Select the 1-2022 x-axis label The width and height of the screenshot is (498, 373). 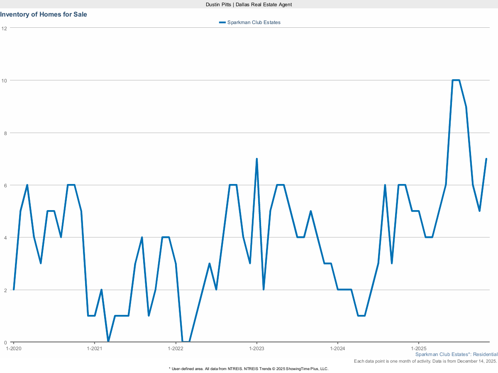point(176,349)
